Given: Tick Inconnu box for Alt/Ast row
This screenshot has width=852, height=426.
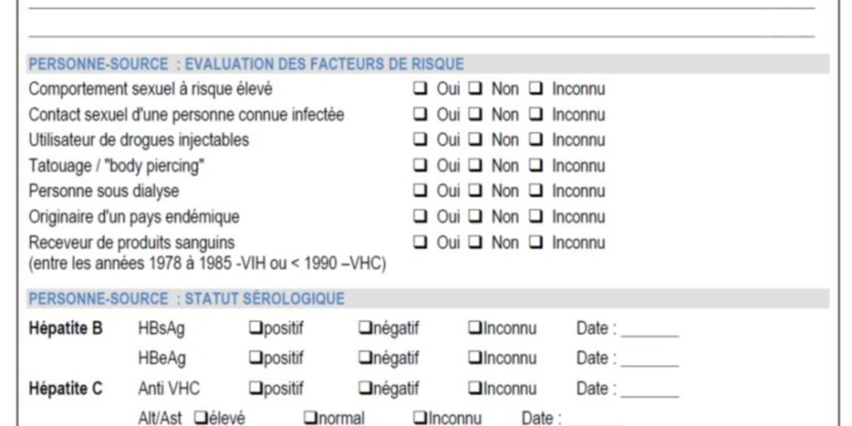Looking at the screenshot, I should (419, 418).
